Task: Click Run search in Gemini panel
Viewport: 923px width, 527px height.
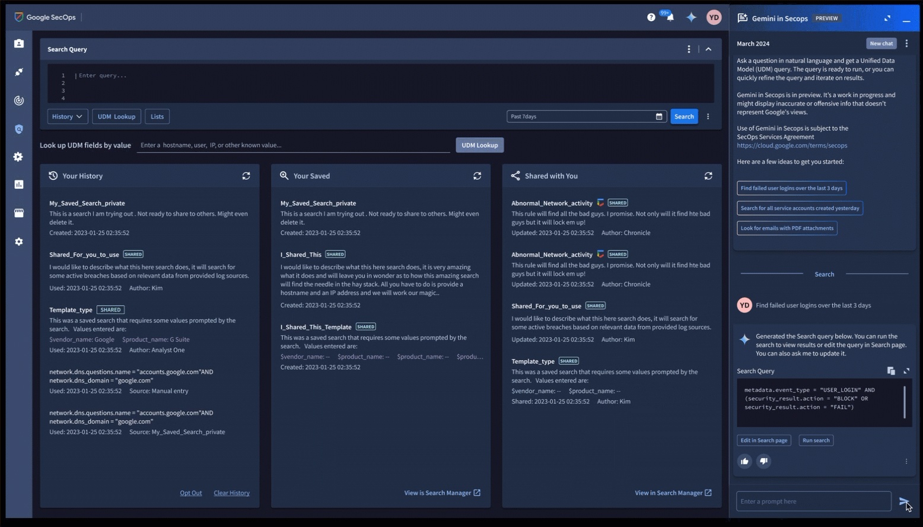Action: 816,440
